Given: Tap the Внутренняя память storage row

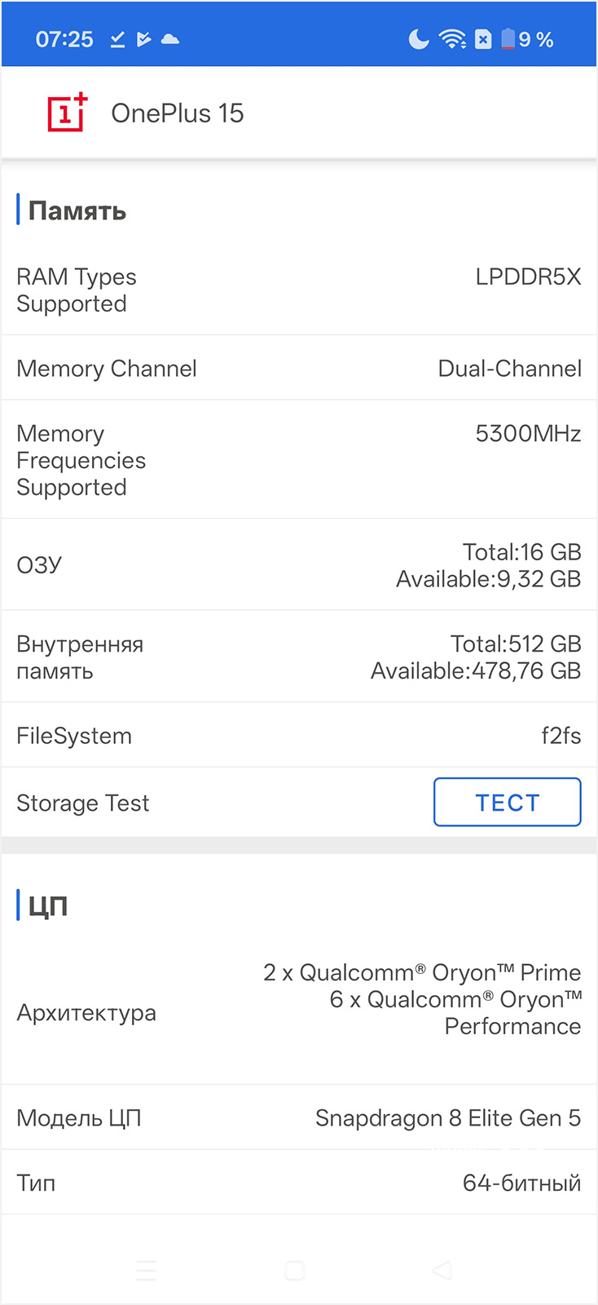Looking at the screenshot, I should point(299,657).
